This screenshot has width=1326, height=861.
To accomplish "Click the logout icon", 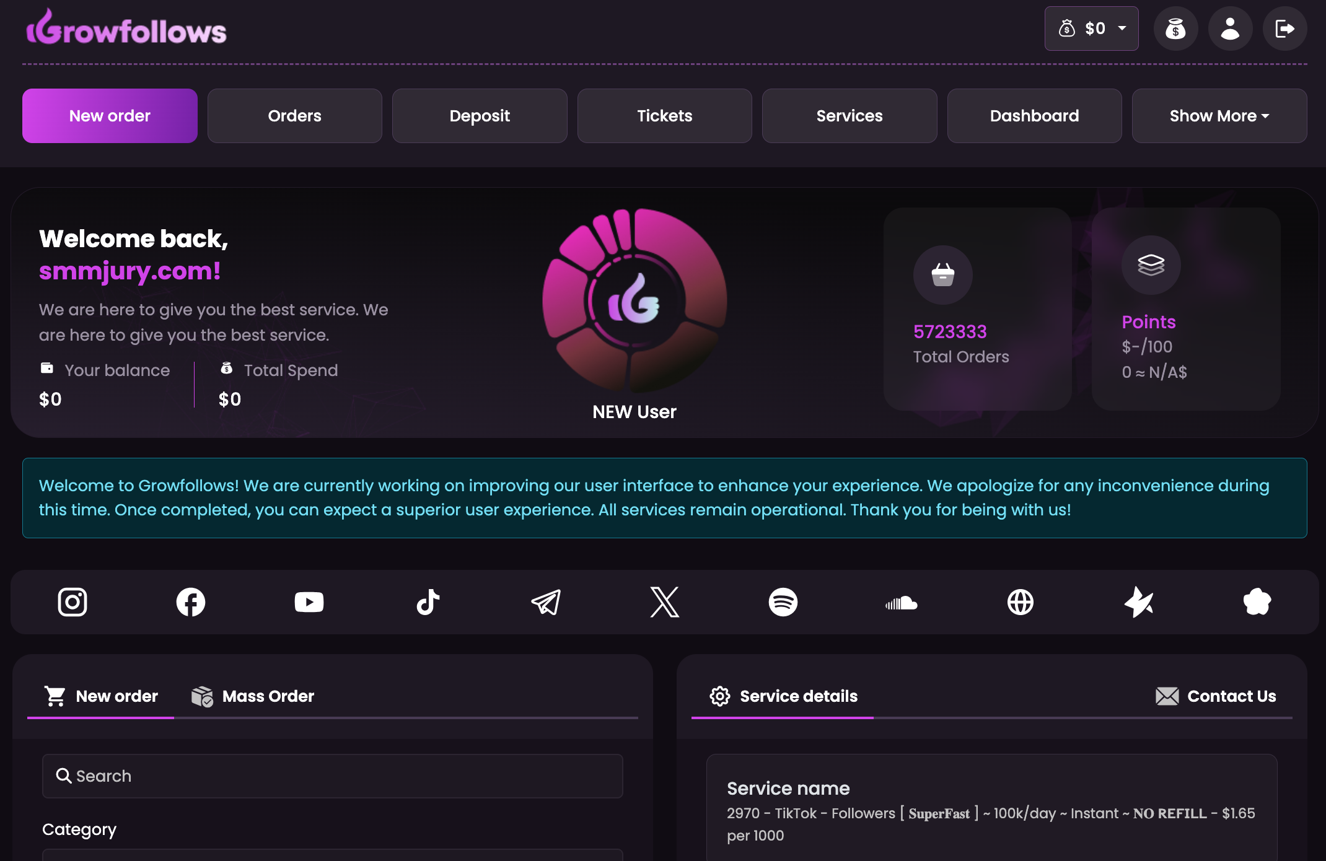I will (1284, 28).
